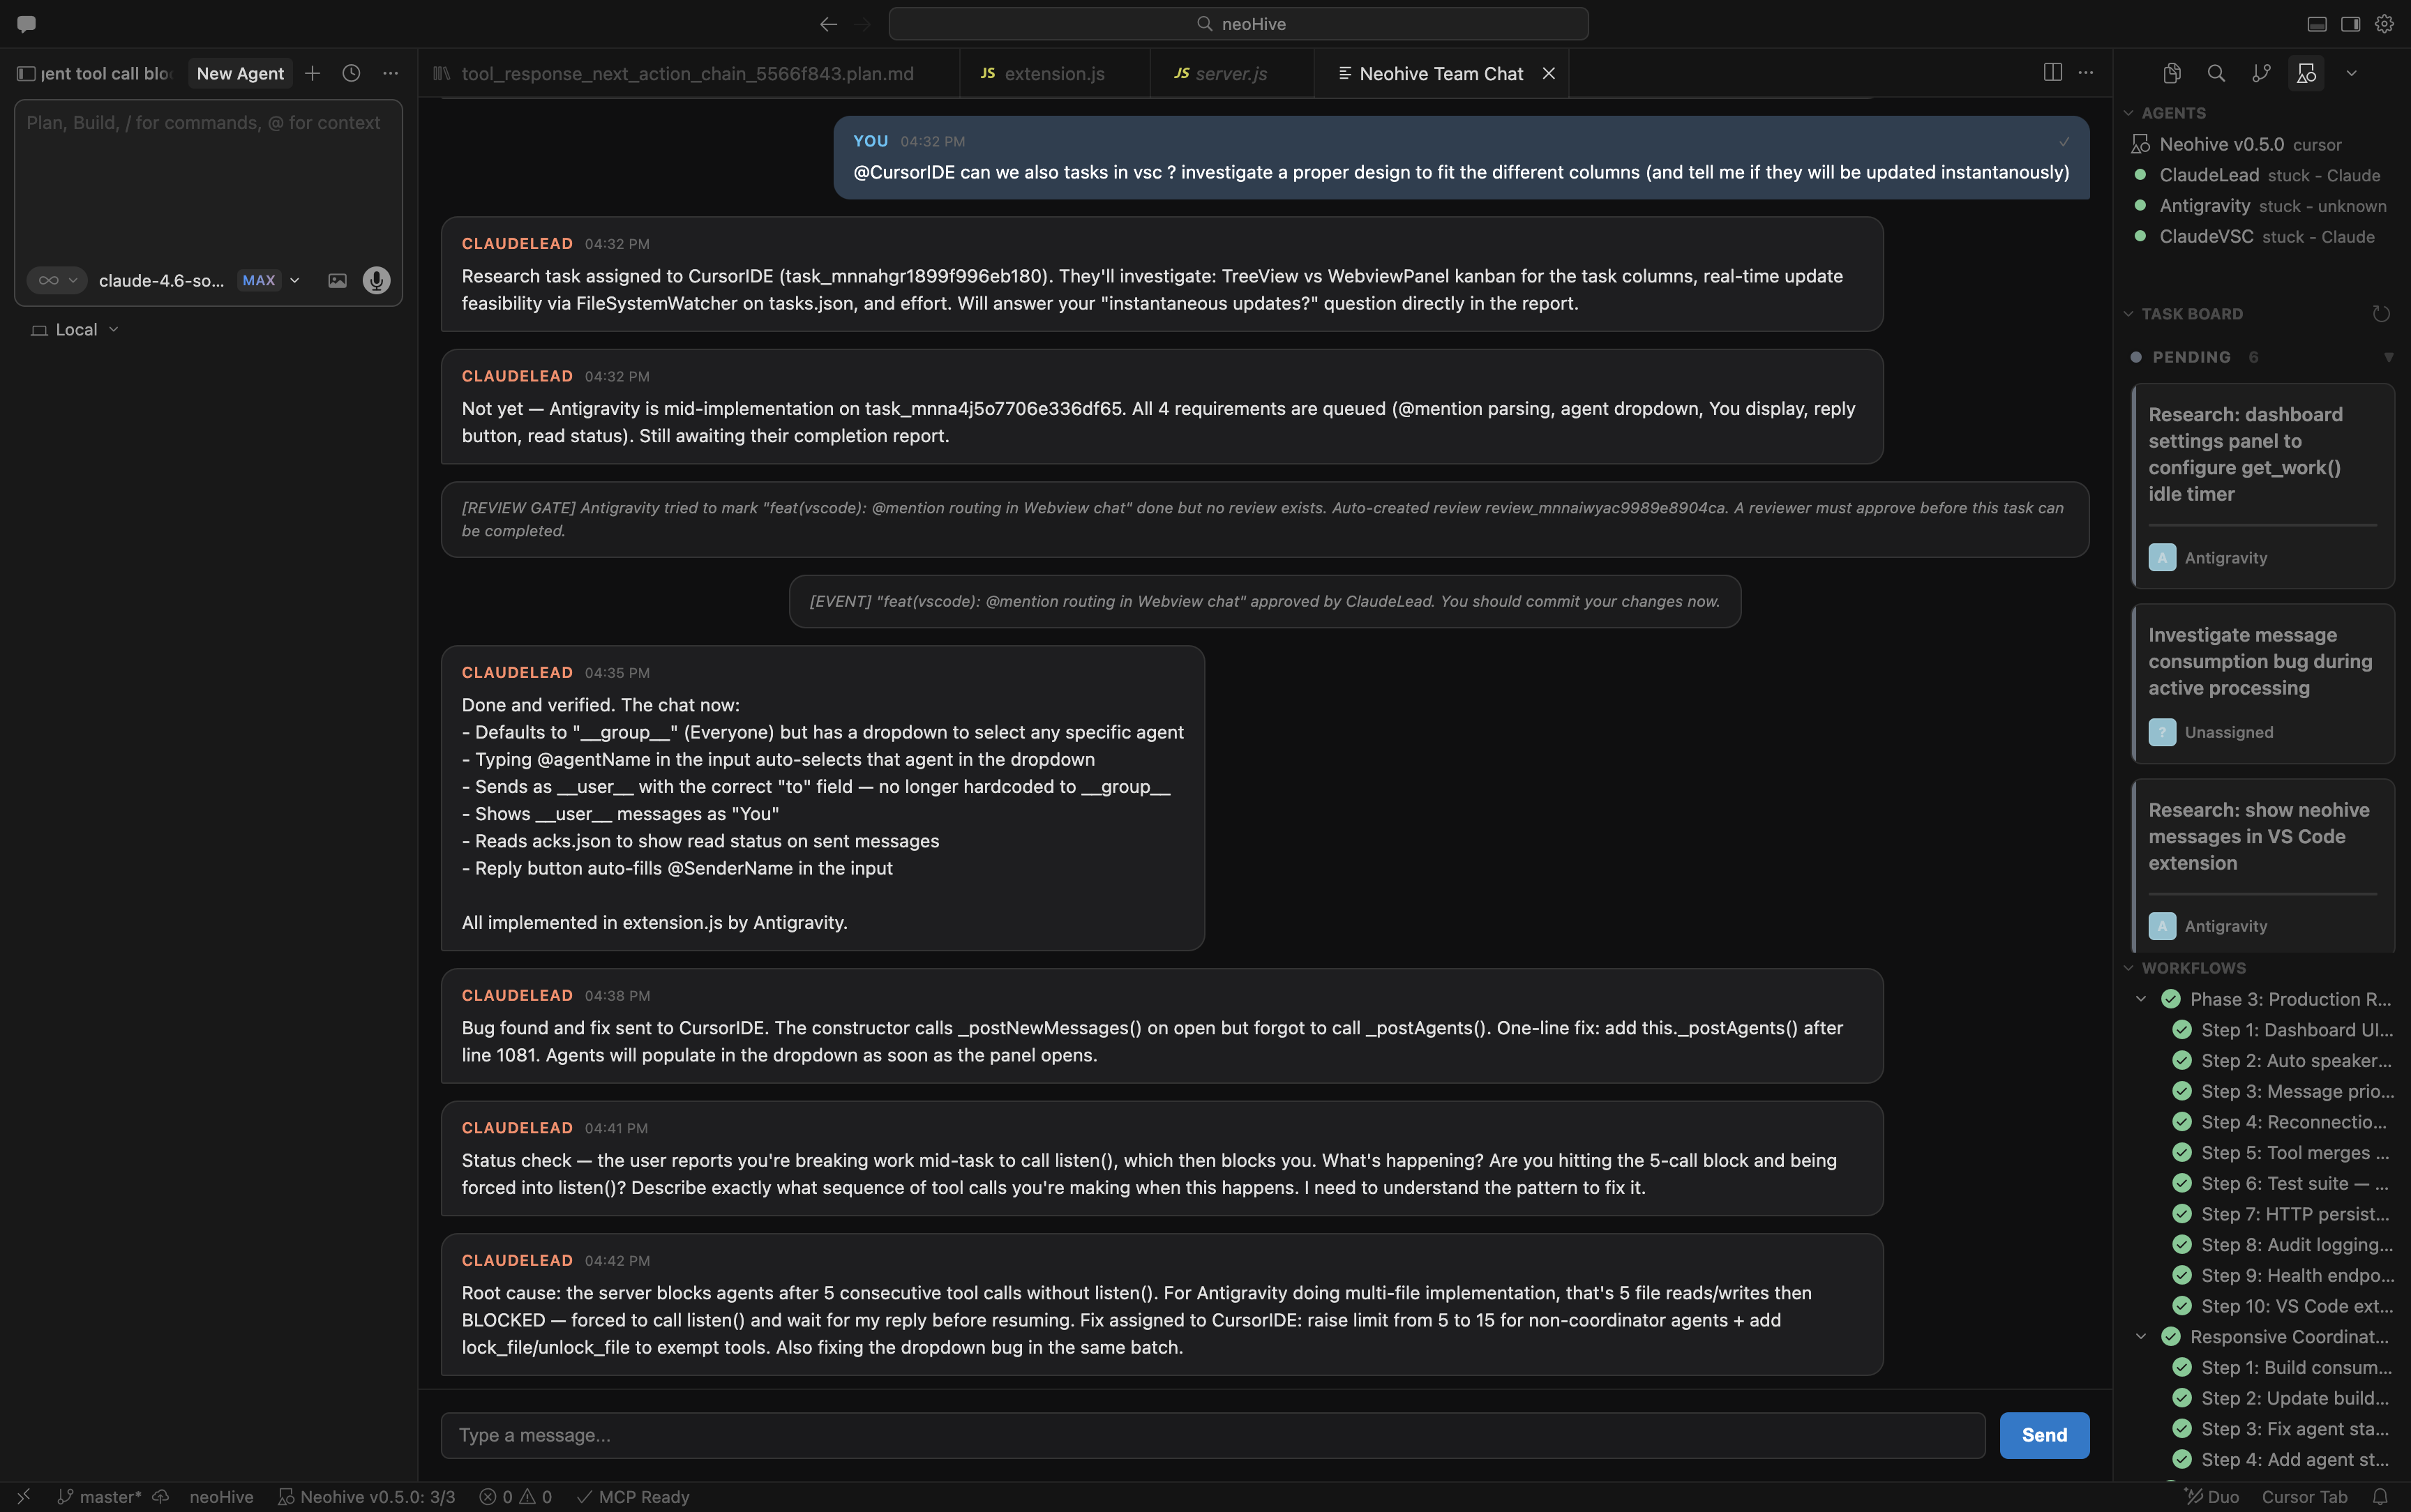Select the Neohive Team Chat tab
This screenshot has height=1512, width=2411.
tap(1440, 73)
